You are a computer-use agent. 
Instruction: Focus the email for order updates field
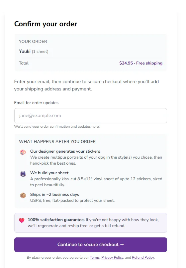(91, 115)
